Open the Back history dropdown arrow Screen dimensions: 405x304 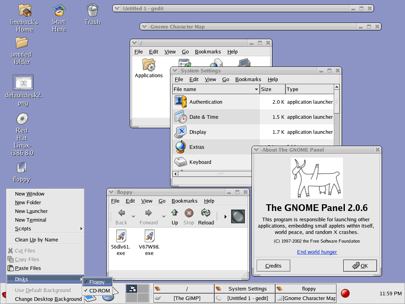(x=133, y=217)
